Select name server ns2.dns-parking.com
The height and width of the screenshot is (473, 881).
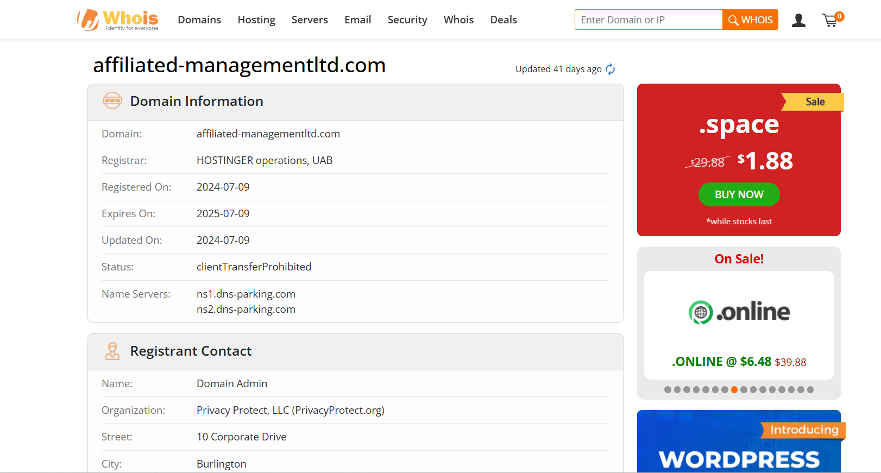[x=246, y=309]
